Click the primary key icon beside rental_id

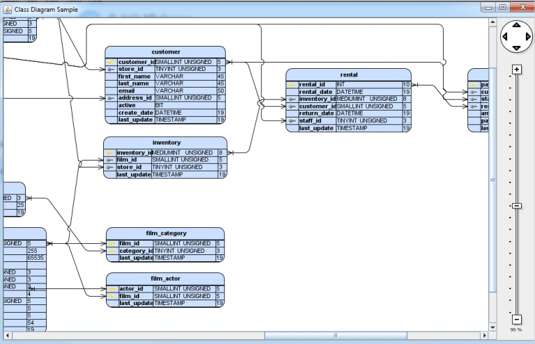(292, 85)
